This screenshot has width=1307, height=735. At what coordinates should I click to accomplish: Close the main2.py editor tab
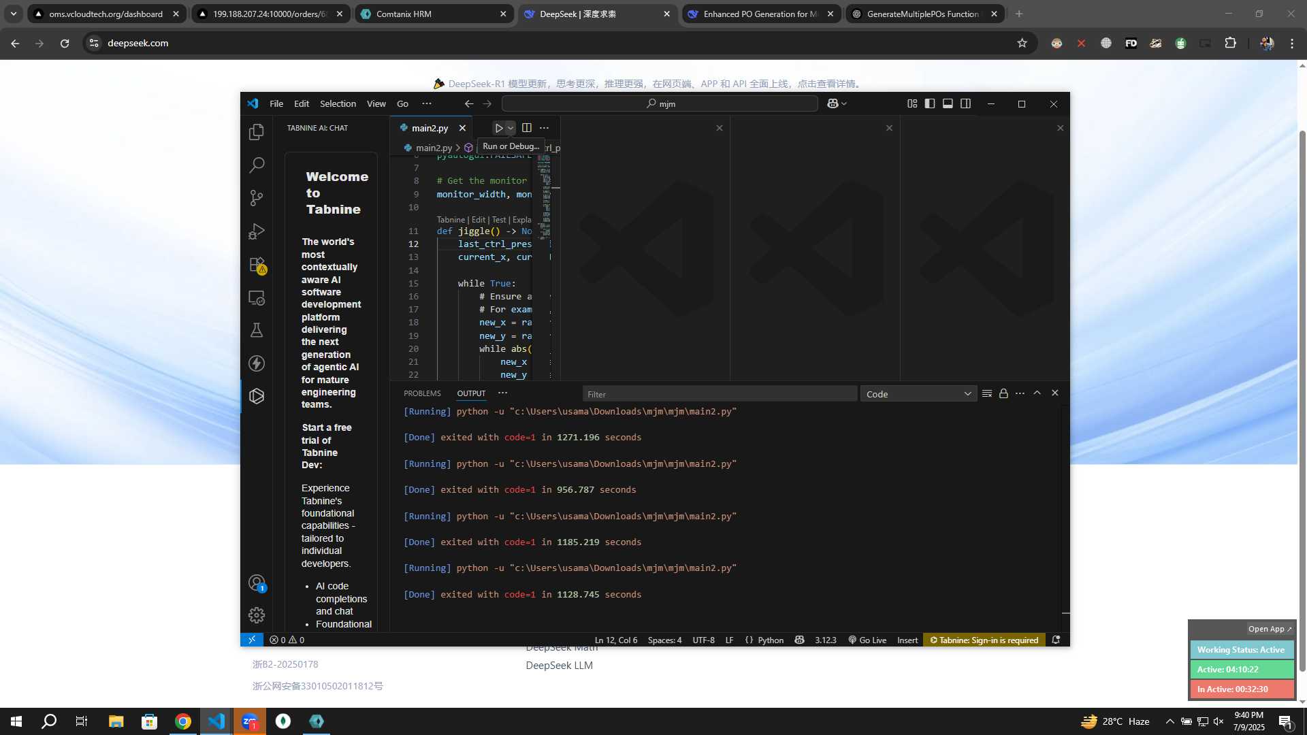(462, 128)
